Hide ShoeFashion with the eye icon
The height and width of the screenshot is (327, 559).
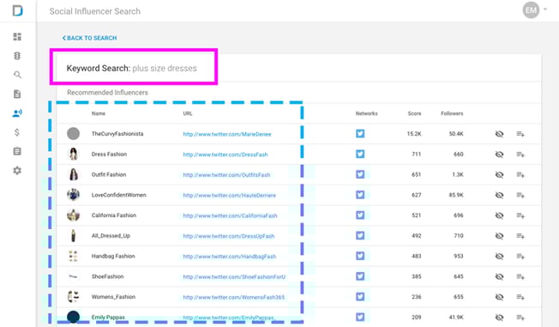[x=500, y=276]
